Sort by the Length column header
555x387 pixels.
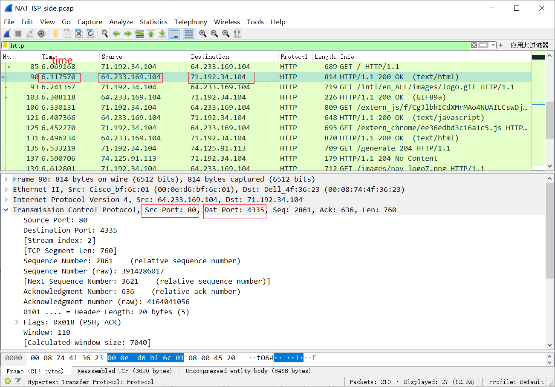coord(325,57)
